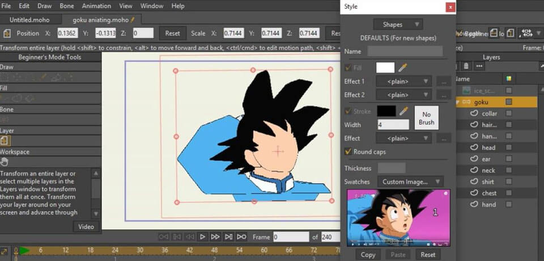Toggle the collar layer checkbox
The width and height of the screenshot is (544, 261).
tap(509, 113)
